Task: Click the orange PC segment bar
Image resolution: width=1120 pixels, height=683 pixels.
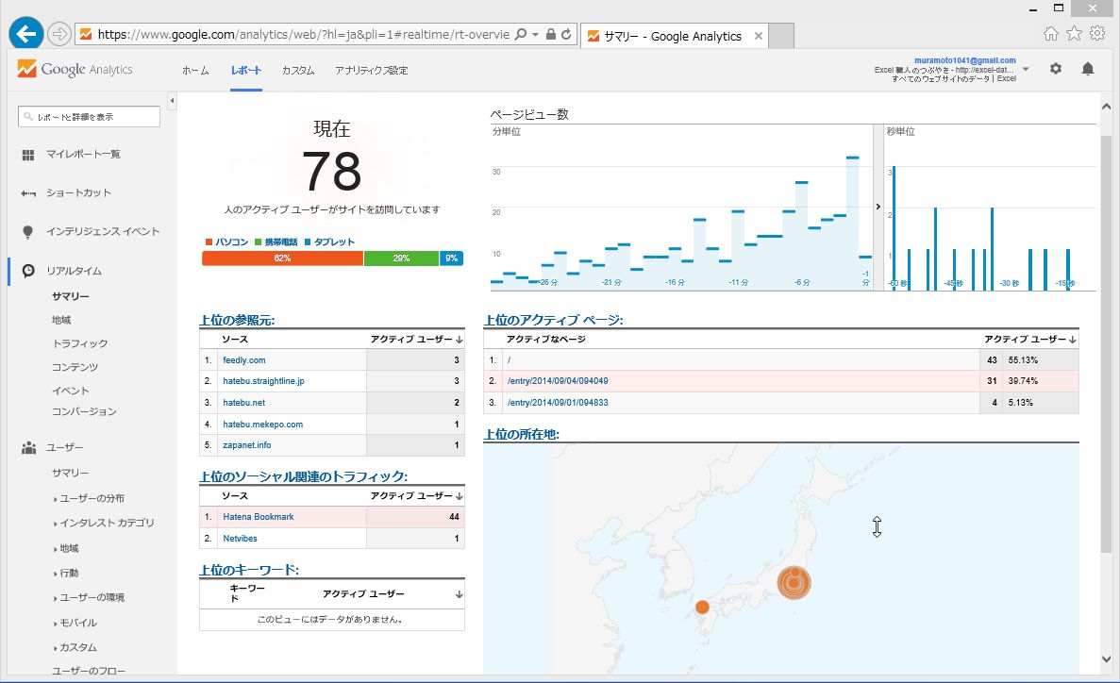Action: [x=282, y=258]
